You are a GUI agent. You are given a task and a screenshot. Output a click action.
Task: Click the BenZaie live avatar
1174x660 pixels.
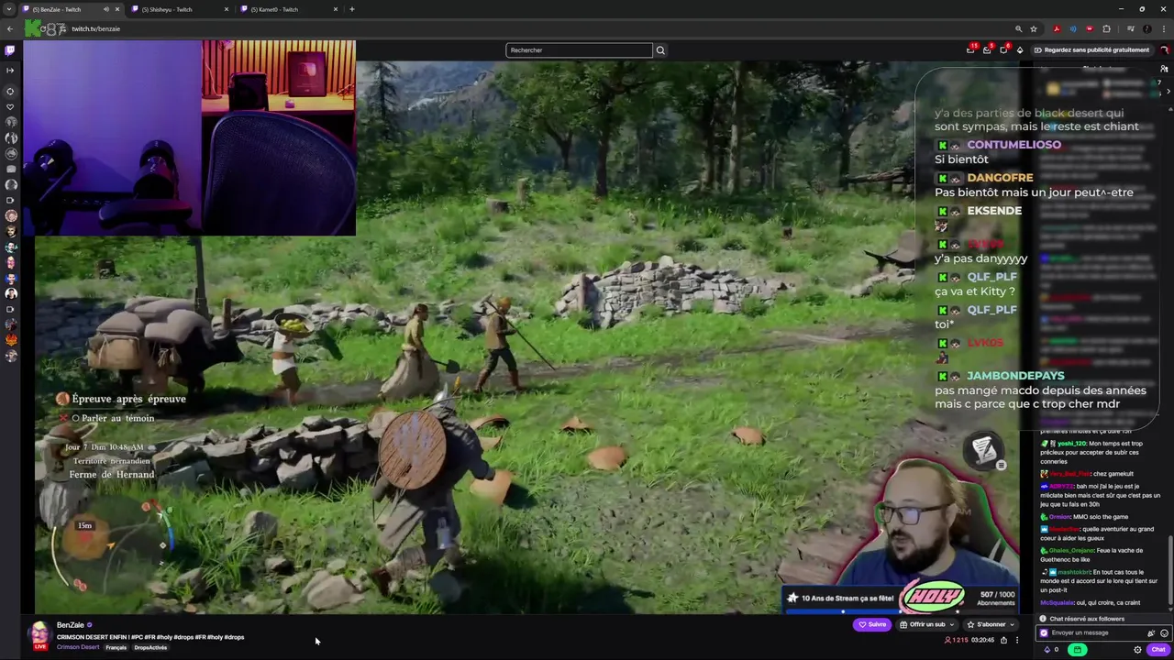pyautogui.click(x=39, y=633)
